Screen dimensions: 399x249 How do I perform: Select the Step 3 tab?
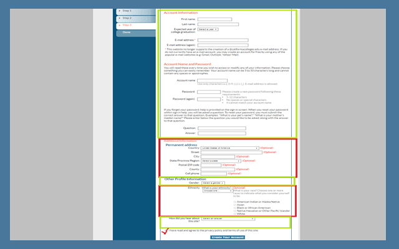tap(136, 26)
